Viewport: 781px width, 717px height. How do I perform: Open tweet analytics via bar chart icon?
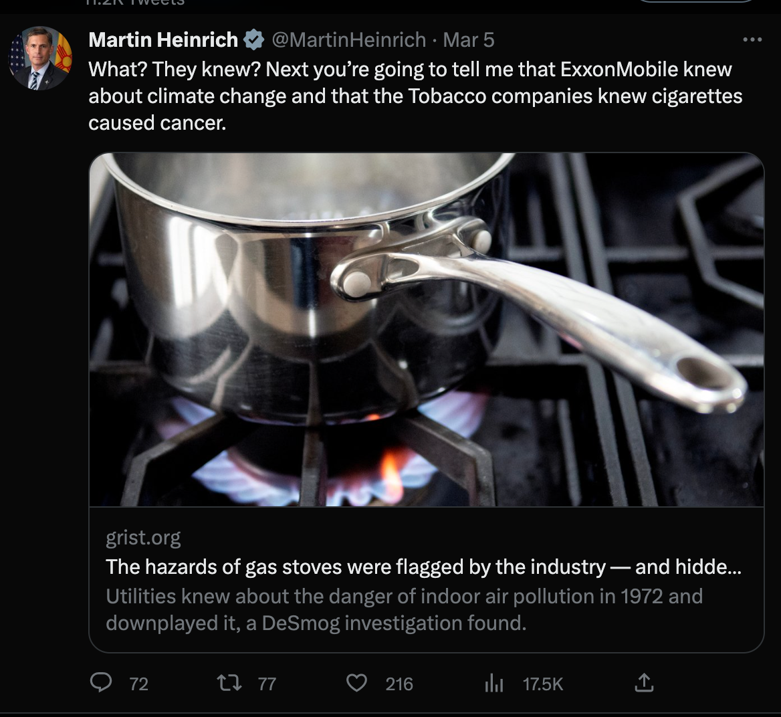[493, 684]
